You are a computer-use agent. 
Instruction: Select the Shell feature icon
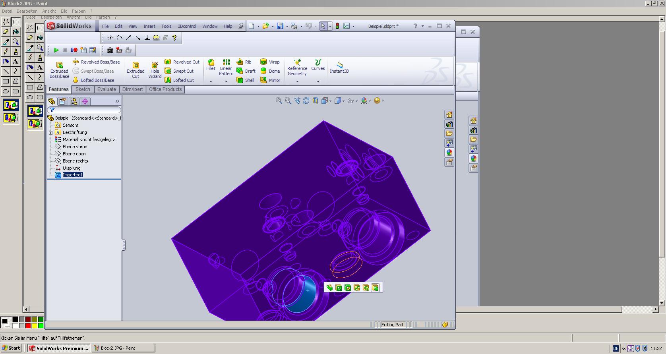(246, 80)
